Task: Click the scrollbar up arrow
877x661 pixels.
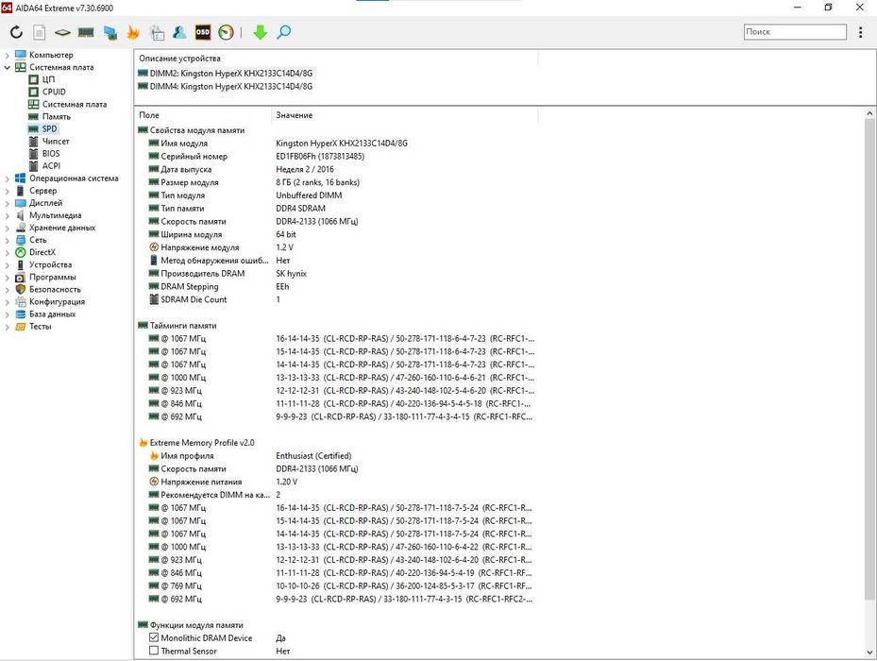Action: 869,113
